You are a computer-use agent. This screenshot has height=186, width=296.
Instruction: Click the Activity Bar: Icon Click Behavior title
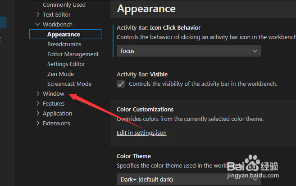click(x=158, y=28)
